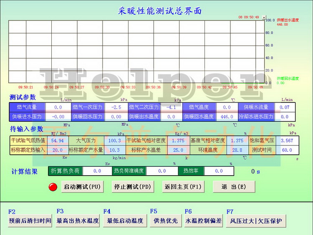The image size is (313, 235).
Task: Click 热效率 result value
Action: [x=219, y=171]
